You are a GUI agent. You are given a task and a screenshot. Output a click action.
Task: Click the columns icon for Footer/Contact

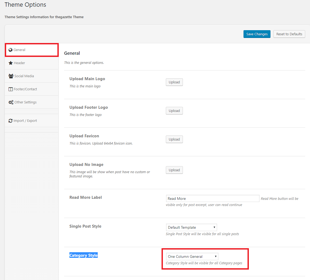point(11,89)
